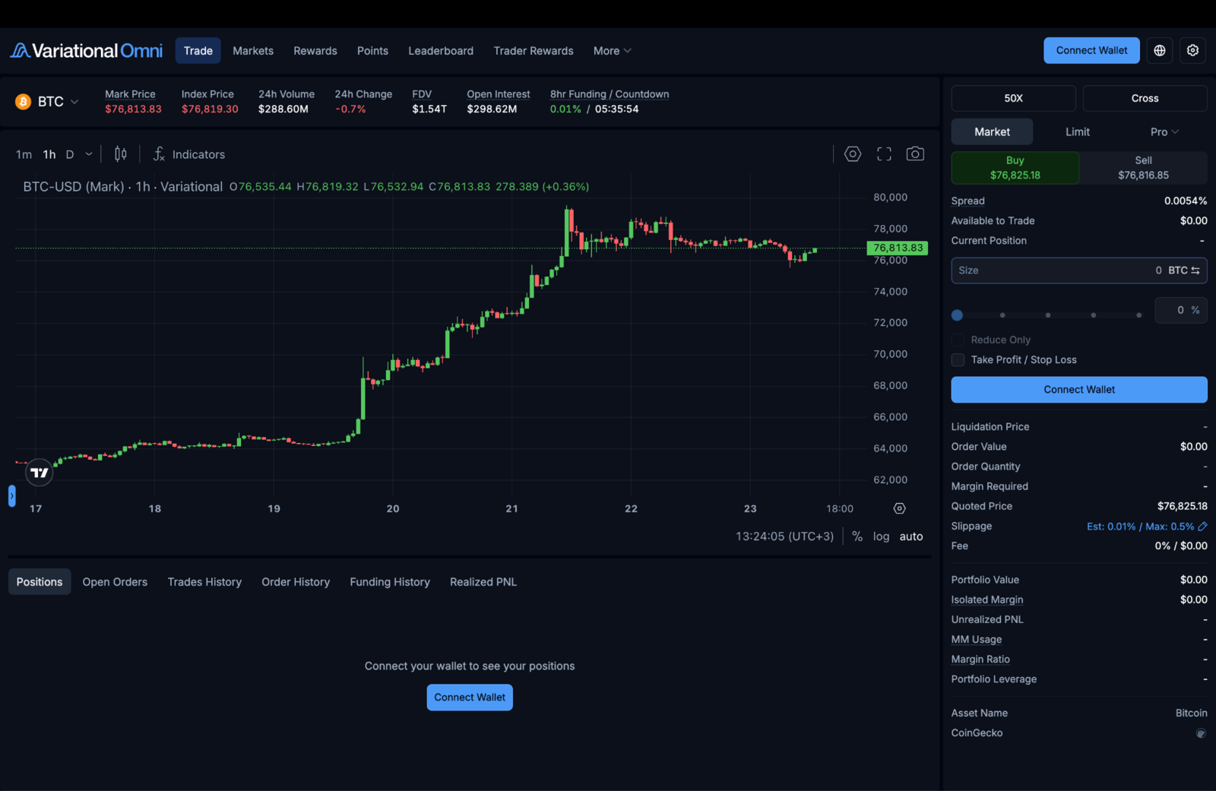This screenshot has width=1216, height=791.
Task: Click the size percentage slider handle
Action: coord(958,315)
